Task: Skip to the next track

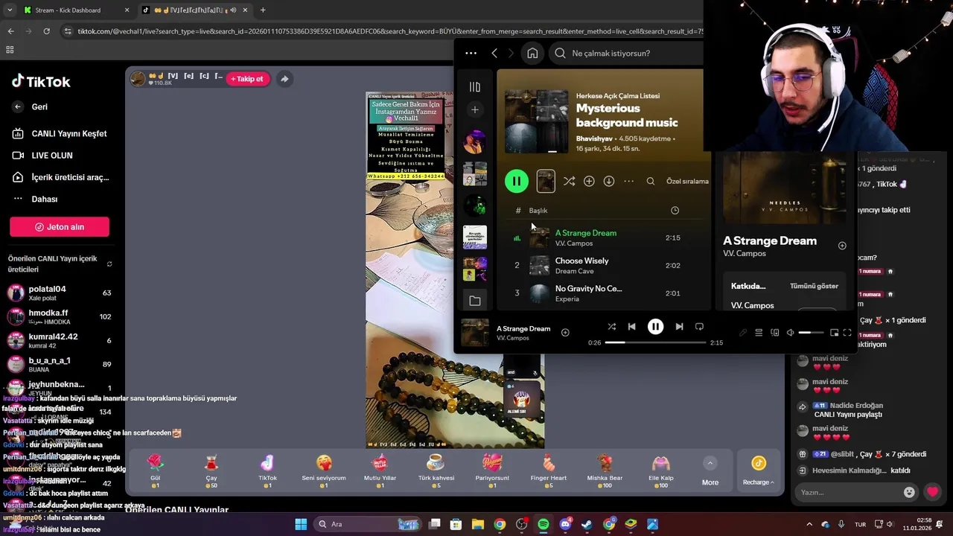Action: pyautogui.click(x=679, y=326)
